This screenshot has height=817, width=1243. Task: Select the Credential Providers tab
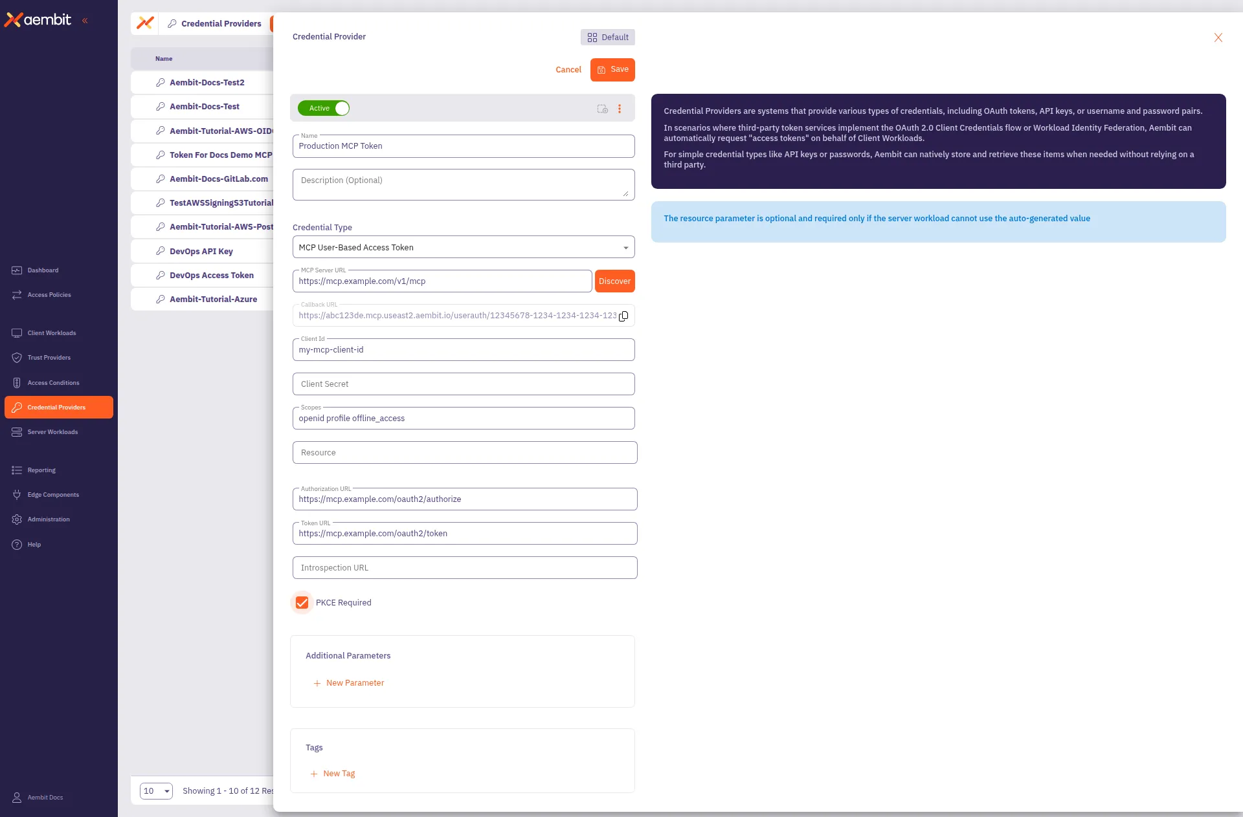click(220, 23)
